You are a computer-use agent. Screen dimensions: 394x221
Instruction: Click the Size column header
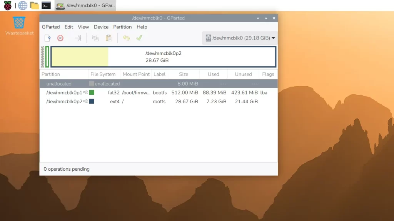(x=184, y=74)
